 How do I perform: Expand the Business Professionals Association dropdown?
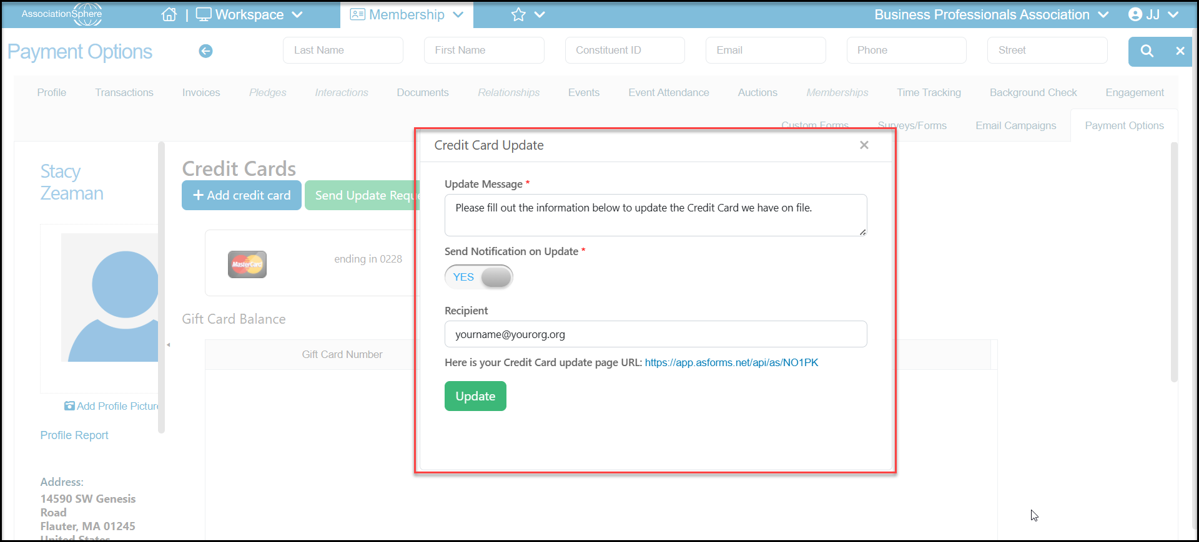point(991,14)
